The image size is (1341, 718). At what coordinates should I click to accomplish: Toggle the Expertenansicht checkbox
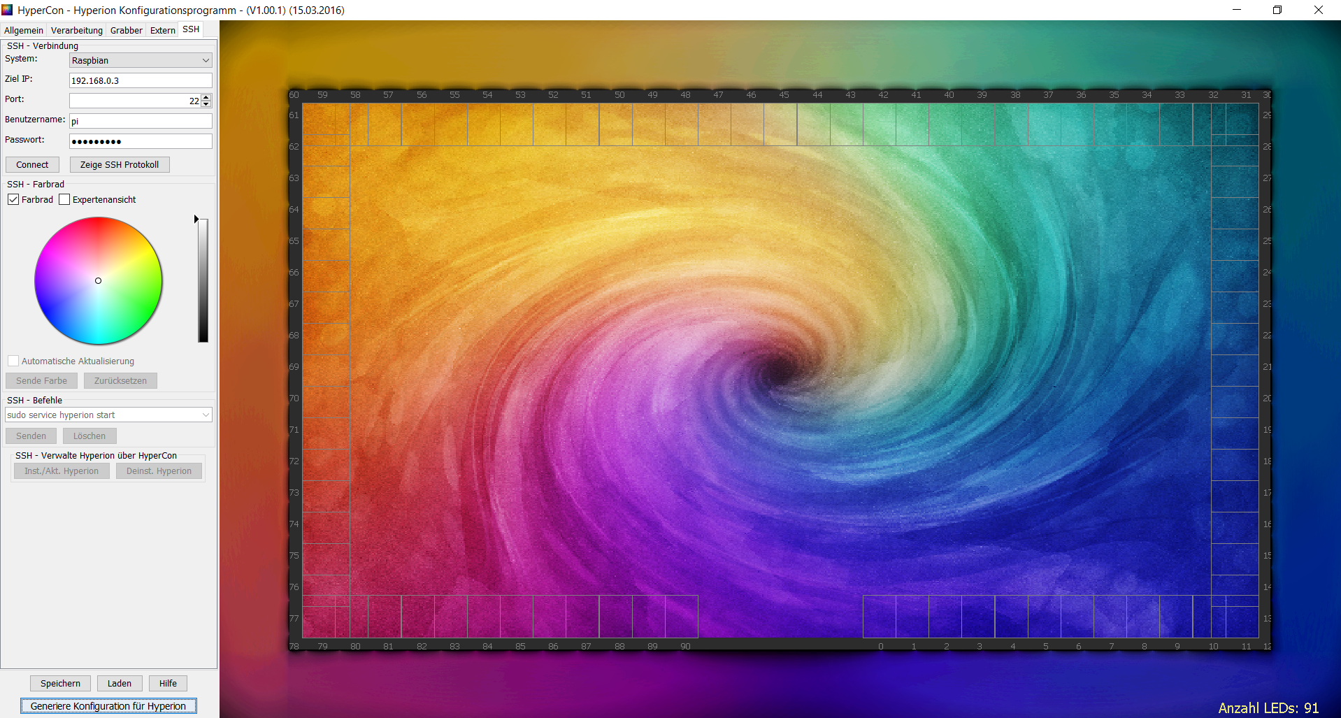(x=65, y=200)
